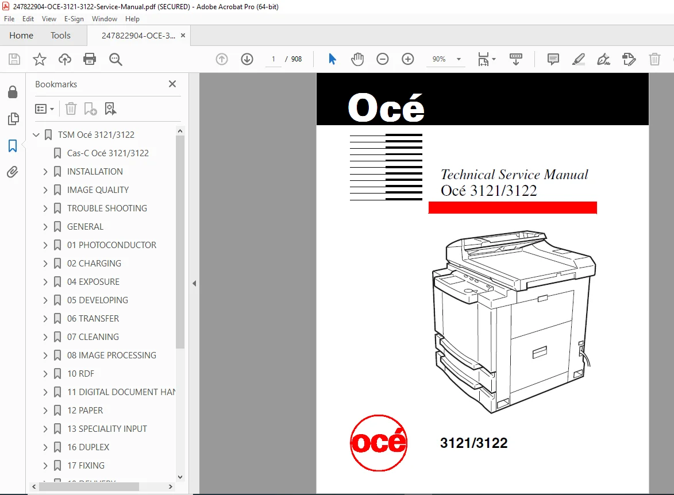Open page display options dropdown arrow
Screen dimensions: 674x495
point(494,59)
